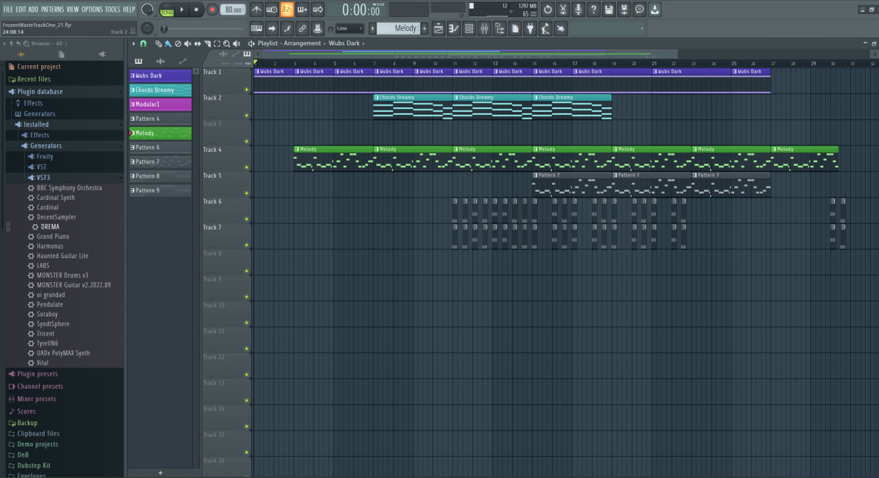879x478 pixels.
Task: Open the plugin picker plug icon
Action: pos(530,28)
